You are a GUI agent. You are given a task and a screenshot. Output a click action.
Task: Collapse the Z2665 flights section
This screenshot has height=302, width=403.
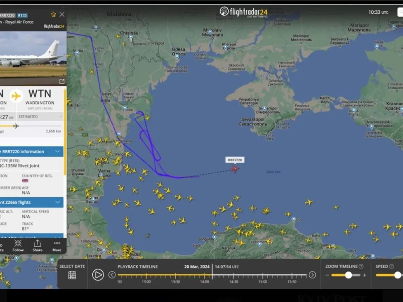(57, 202)
